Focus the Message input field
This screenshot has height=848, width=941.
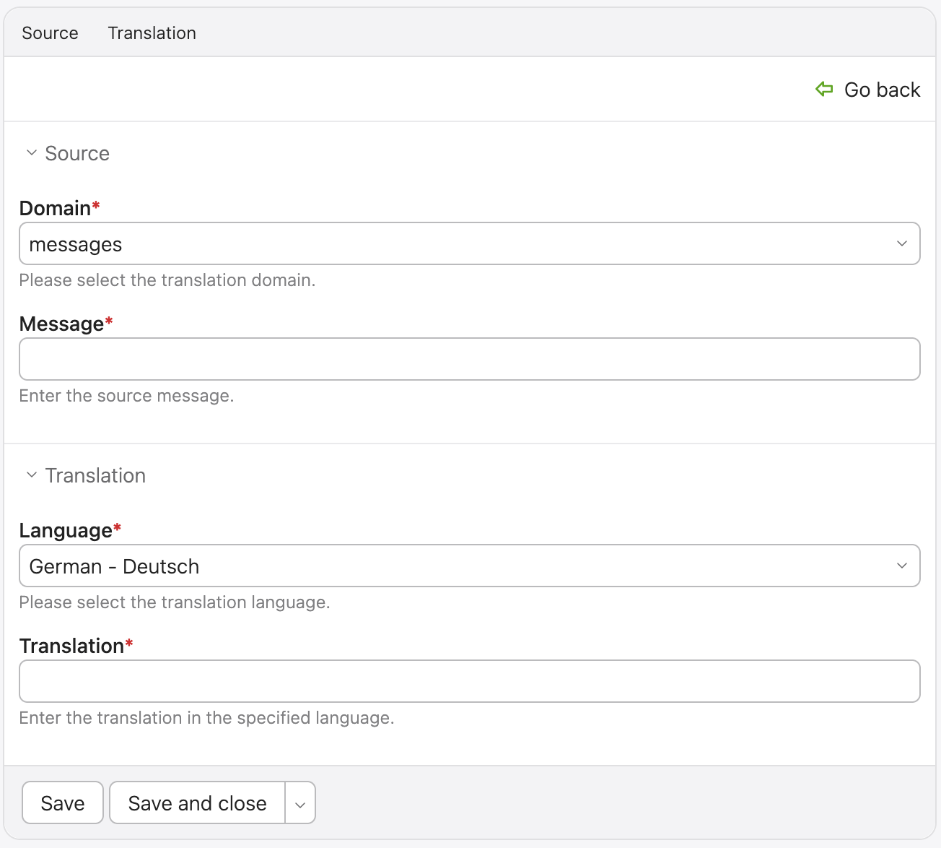click(x=469, y=359)
